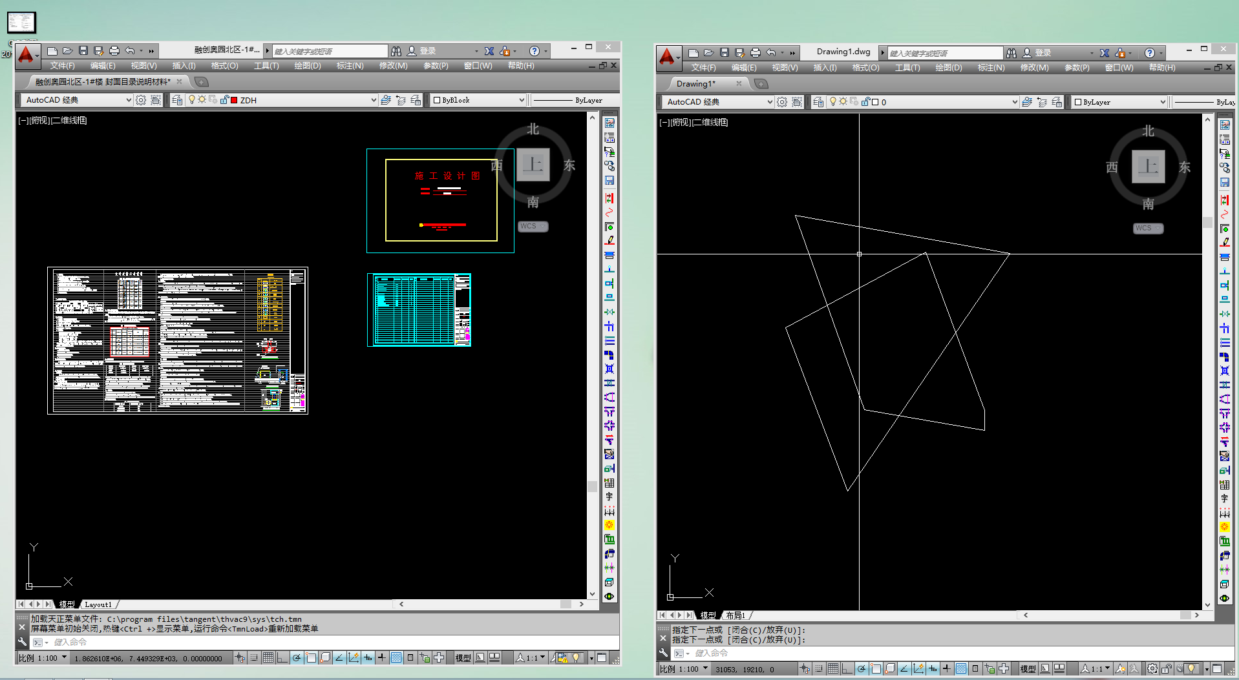Click Open folder icon in left window toolbar
Image resolution: width=1239 pixels, height=680 pixels.
(67, 51)
